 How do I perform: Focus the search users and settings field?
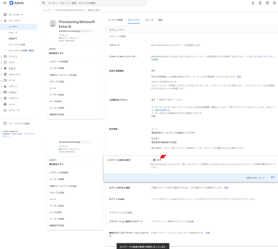tap(93, 3)
